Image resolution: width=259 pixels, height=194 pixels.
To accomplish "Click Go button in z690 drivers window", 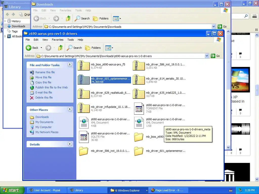I will tap(215, 56).
